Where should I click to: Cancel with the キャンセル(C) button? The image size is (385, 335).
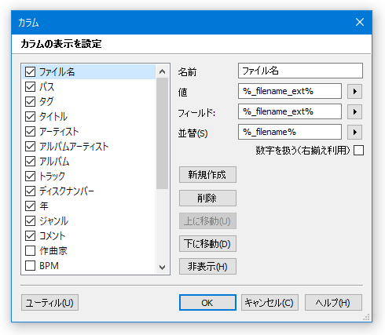coord(269,303)
